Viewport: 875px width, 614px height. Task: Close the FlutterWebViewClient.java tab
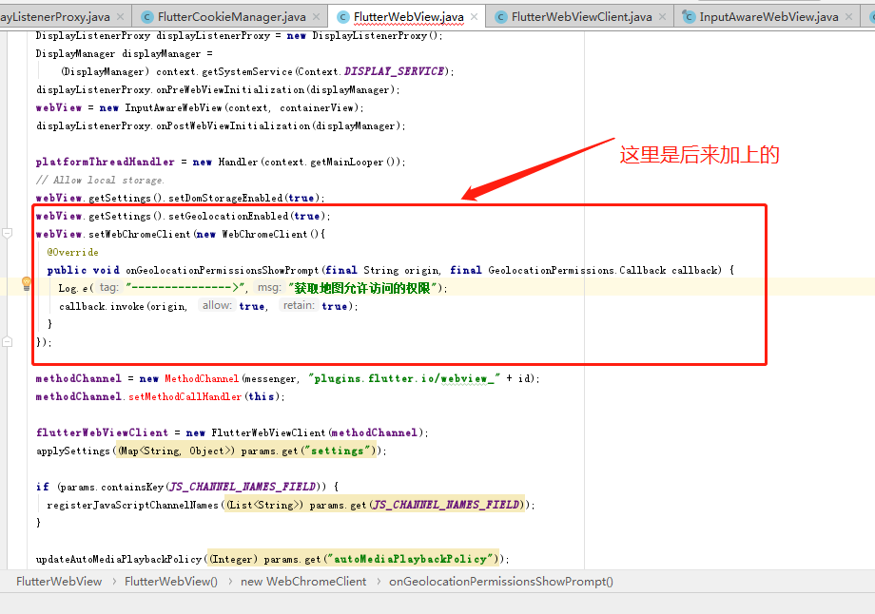tap(662, 17)
